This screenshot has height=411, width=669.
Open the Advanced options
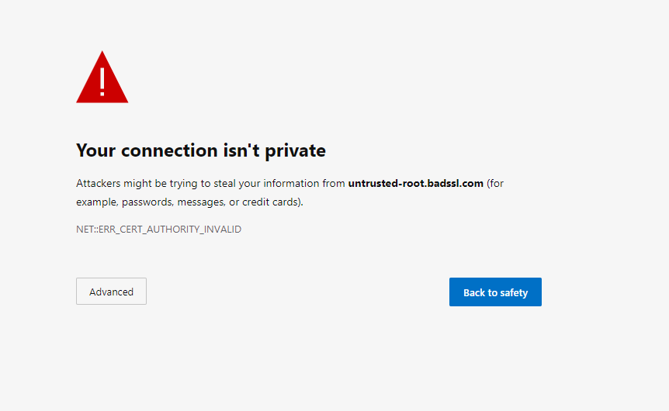[x=111, y=292]
